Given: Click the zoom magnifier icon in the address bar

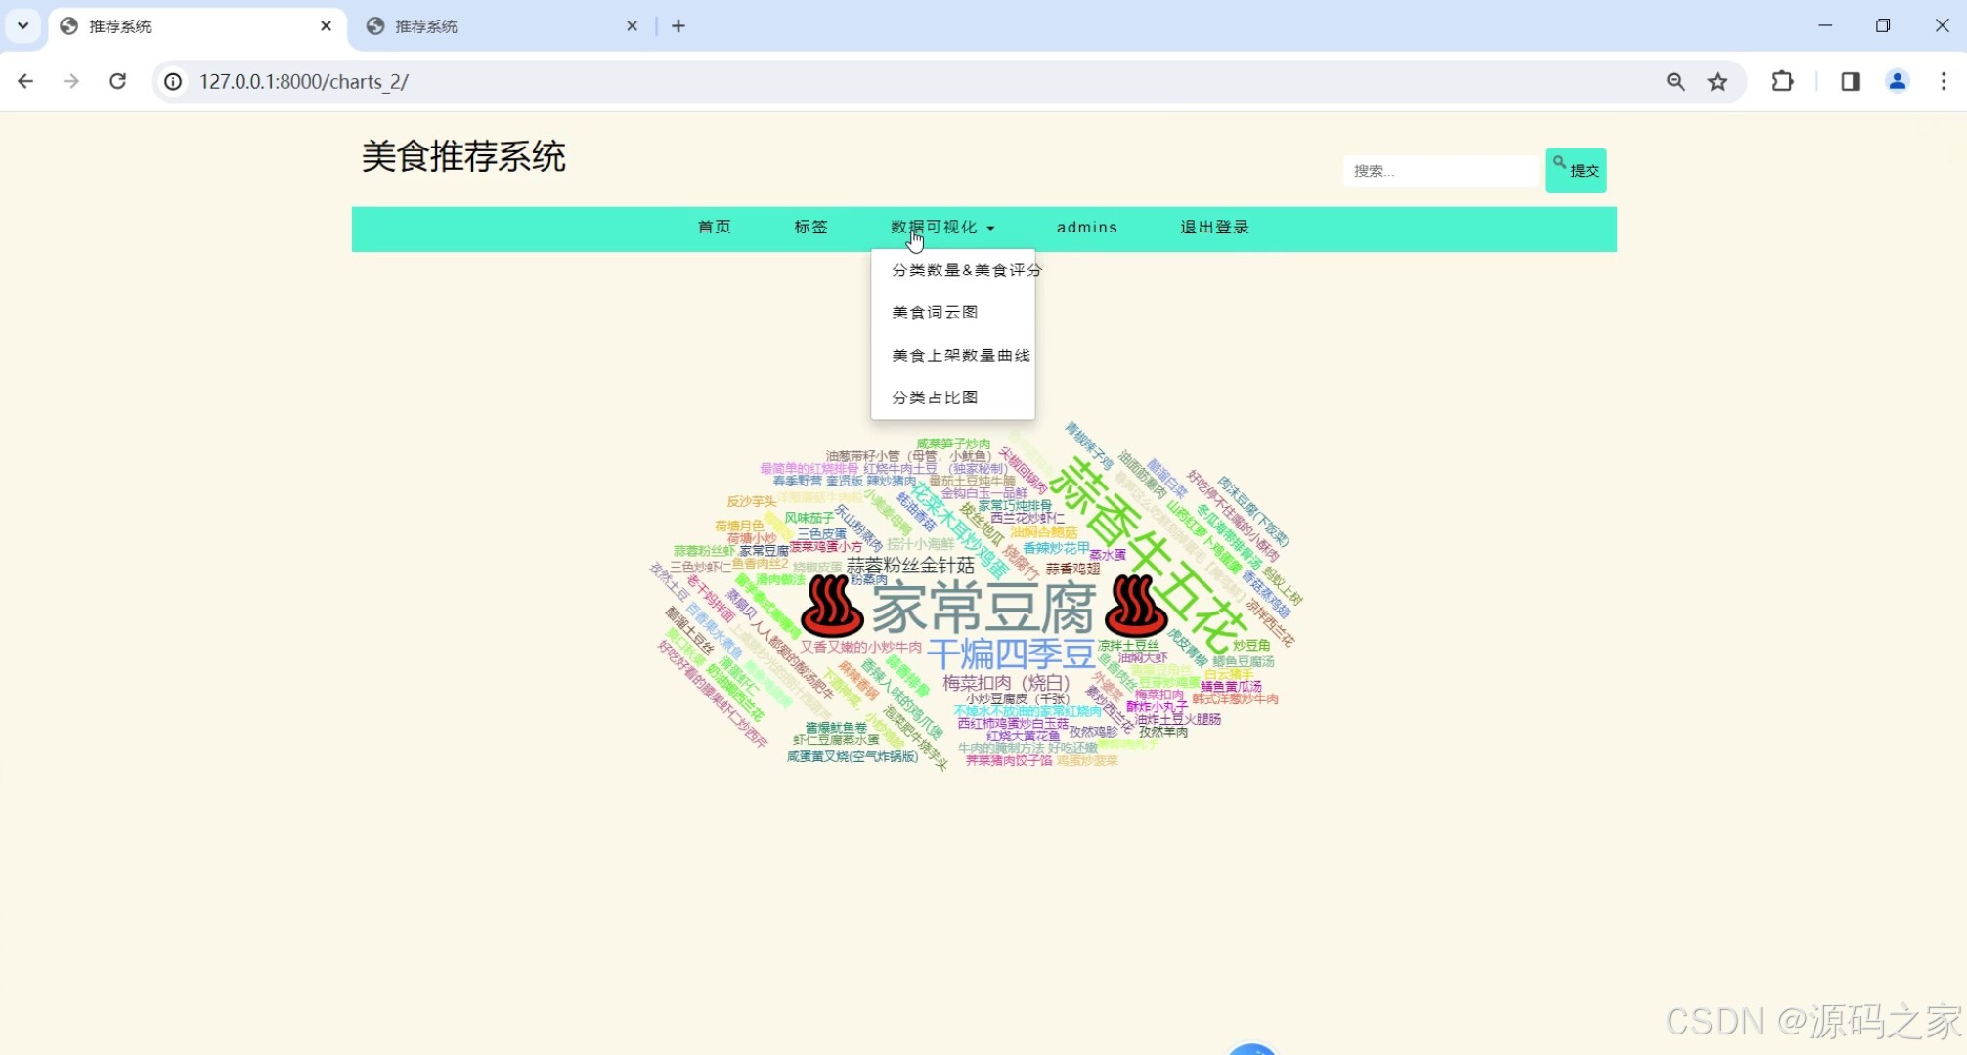Looking at the screenshot, I should (1675, 81).
